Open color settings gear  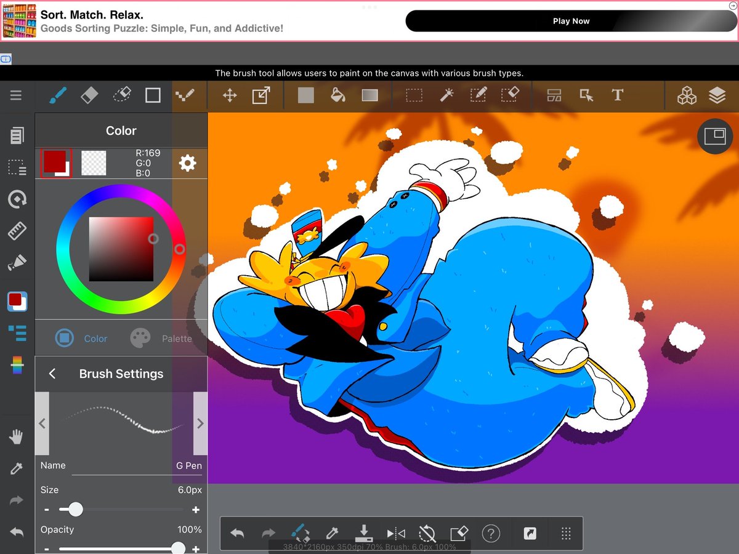tap(187, 163)
